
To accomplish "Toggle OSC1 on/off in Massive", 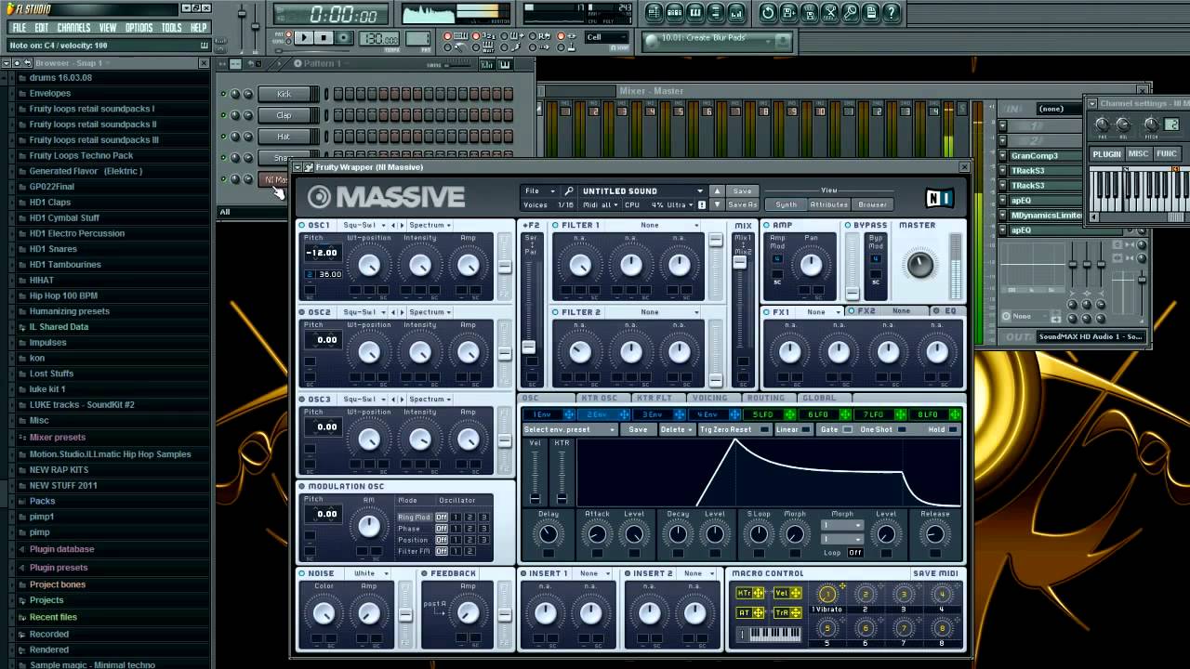I will tap(303, 225).
